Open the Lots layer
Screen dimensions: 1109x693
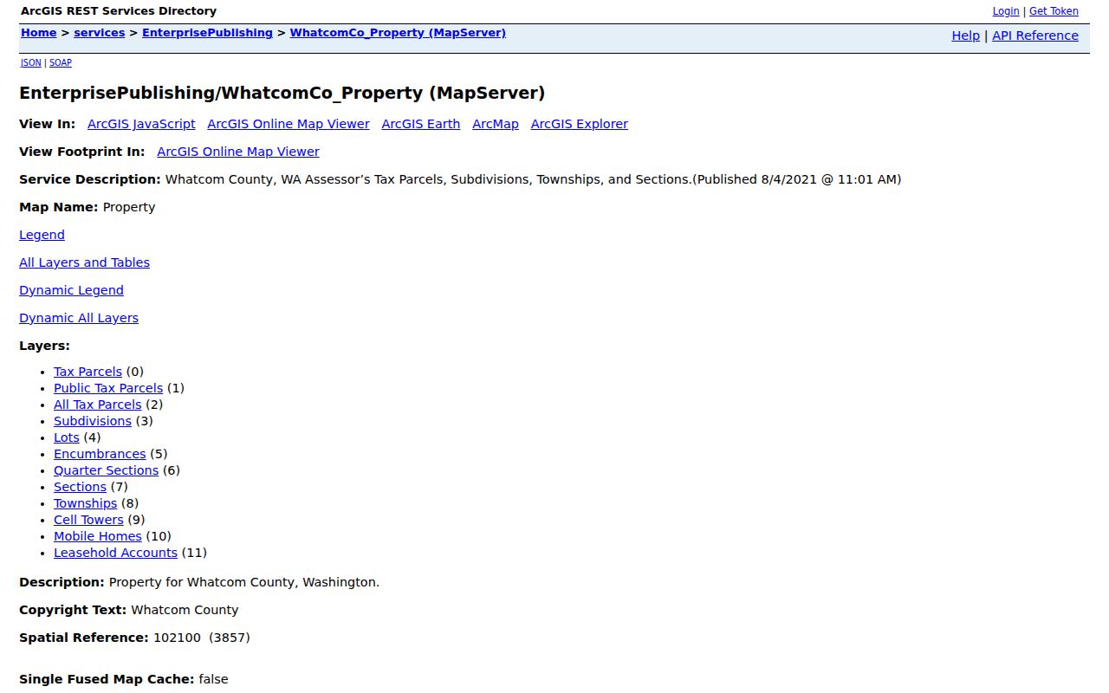coord(67,437)
